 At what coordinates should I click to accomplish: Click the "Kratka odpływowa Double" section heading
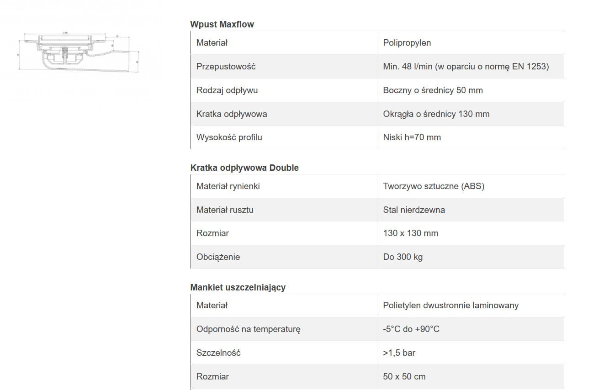tap(244, 168)
